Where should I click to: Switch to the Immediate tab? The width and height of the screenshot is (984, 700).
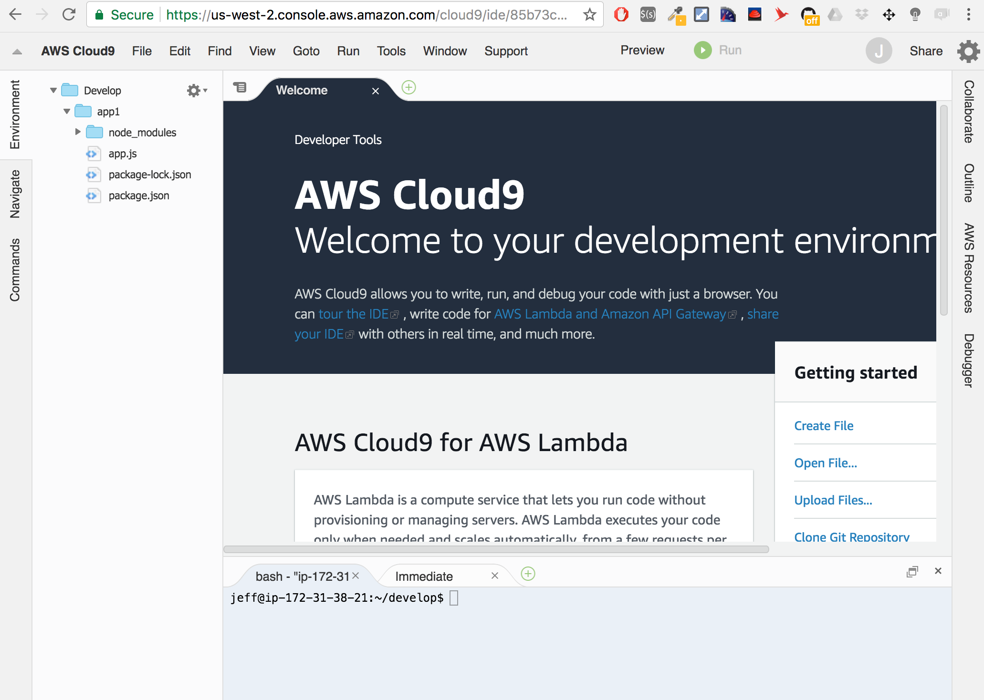click(424, 576)
